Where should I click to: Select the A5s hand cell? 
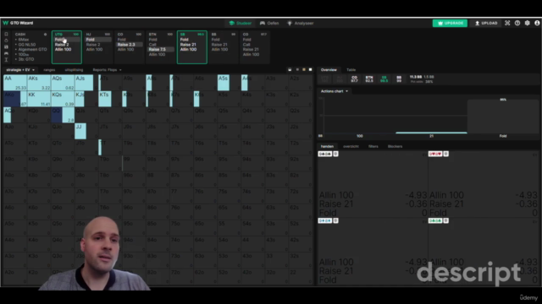(230, 83)
